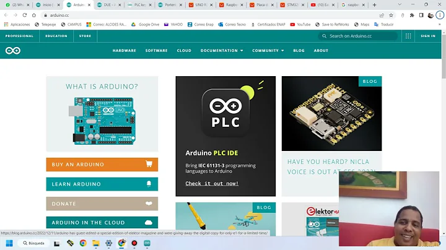Open the Nicla Voice board blog image
The image size is (446, 250).
tap(331, 113)
